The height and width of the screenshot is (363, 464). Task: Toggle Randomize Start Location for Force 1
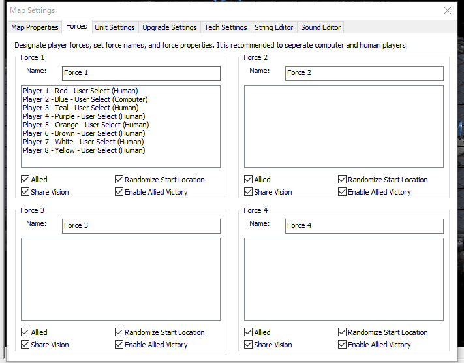(119, 180)
